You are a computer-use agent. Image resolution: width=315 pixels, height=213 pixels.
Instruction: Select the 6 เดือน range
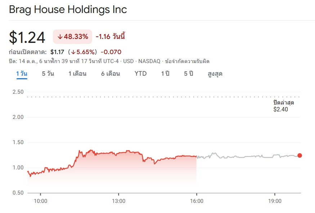click(111, 74)
